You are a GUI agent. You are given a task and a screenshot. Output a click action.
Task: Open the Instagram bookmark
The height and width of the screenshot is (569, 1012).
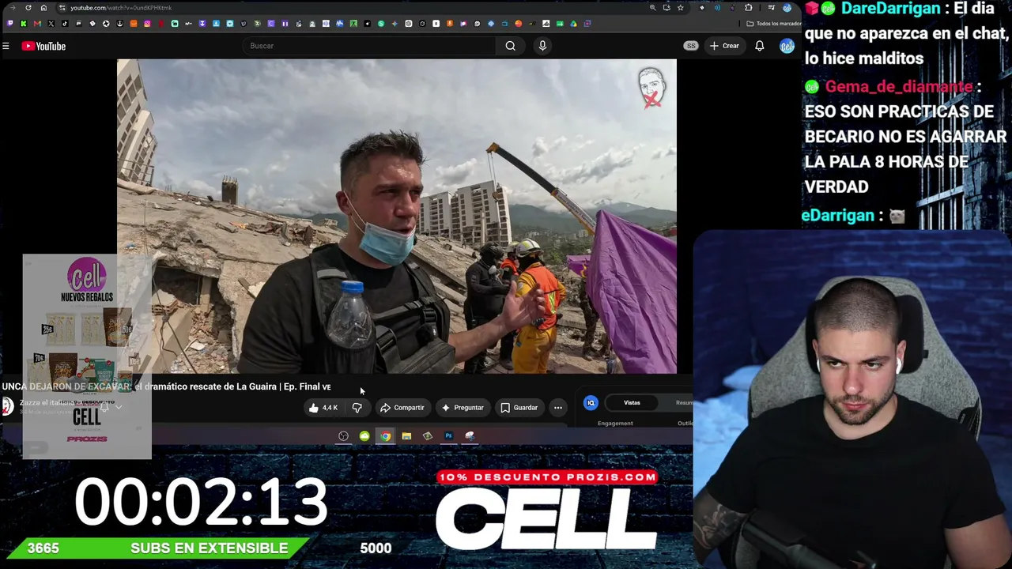147,24
